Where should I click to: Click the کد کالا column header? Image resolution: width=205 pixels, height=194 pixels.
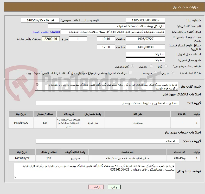(182, 114)
